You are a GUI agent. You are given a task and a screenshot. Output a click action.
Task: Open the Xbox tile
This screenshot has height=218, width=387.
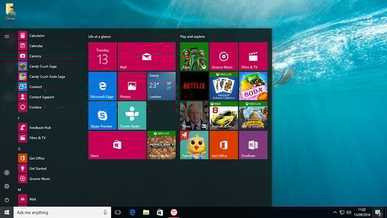194,56
